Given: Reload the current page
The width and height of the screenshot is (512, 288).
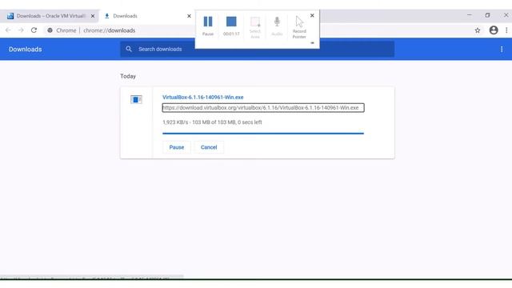Looking at the screenshot, I should pos(34,30).
